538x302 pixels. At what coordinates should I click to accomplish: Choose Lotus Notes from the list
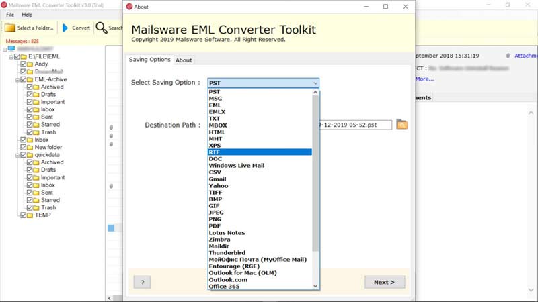click(260, 233)
